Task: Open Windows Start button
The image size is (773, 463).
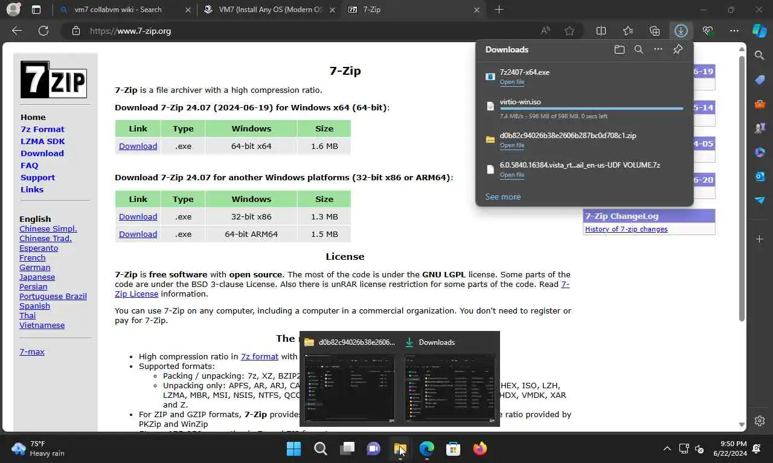Action: pos(294,449)
